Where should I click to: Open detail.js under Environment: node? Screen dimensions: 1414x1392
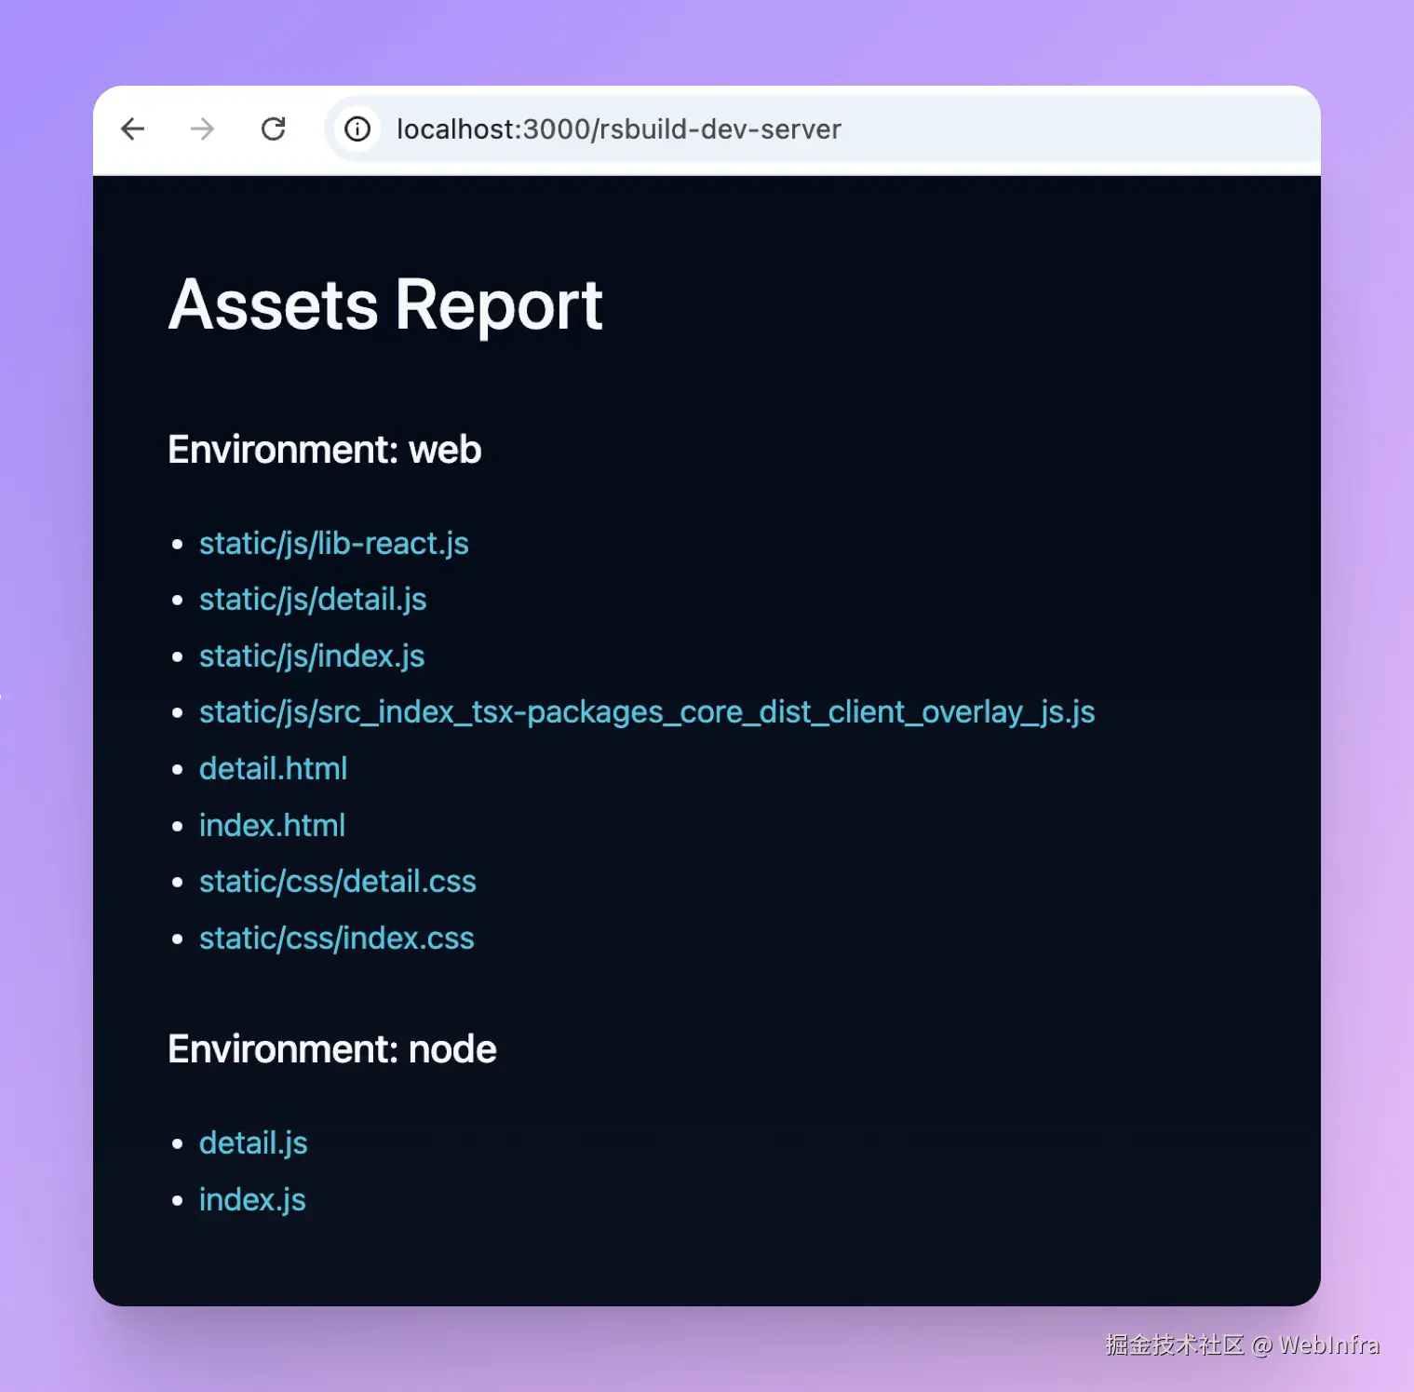253,1142
